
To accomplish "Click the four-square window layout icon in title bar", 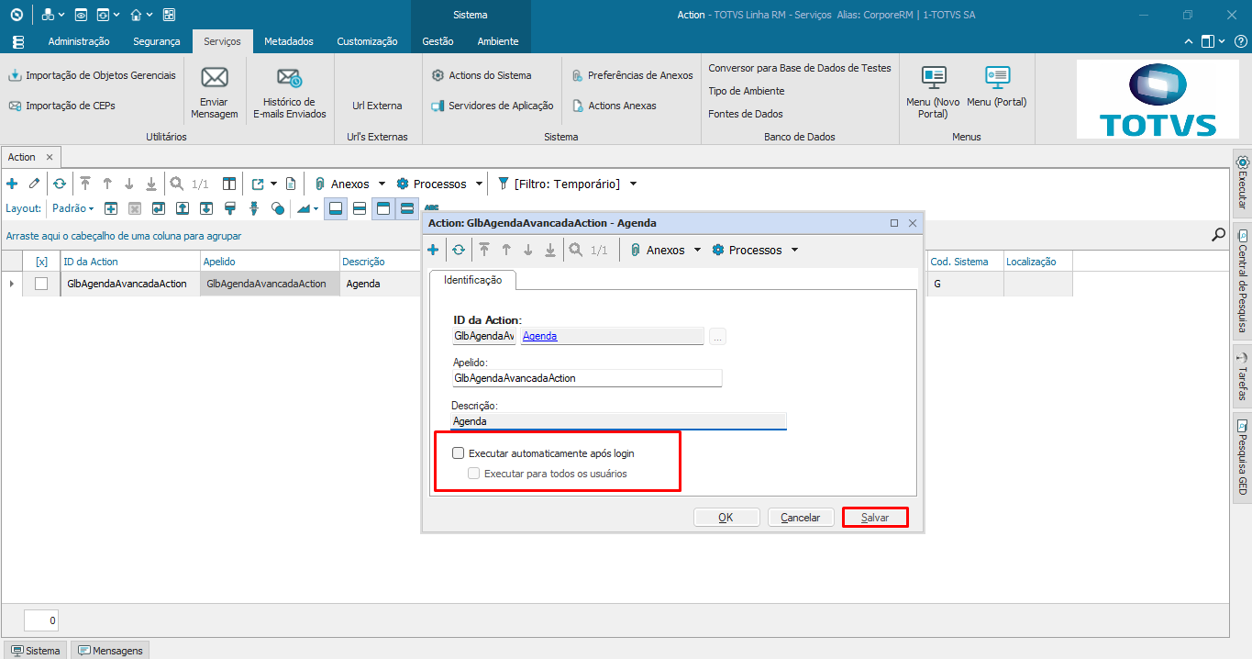I will (x=169, y=15).
